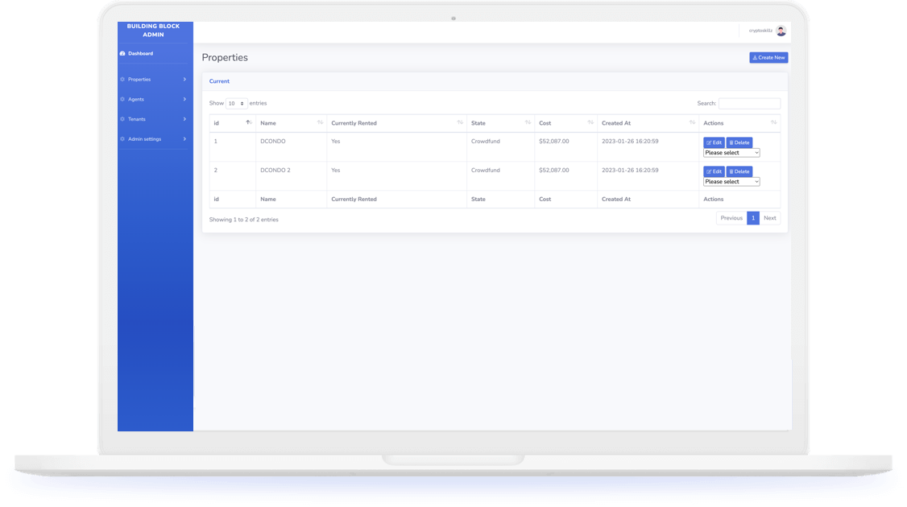Open the Show entries count dropdown

237,104
